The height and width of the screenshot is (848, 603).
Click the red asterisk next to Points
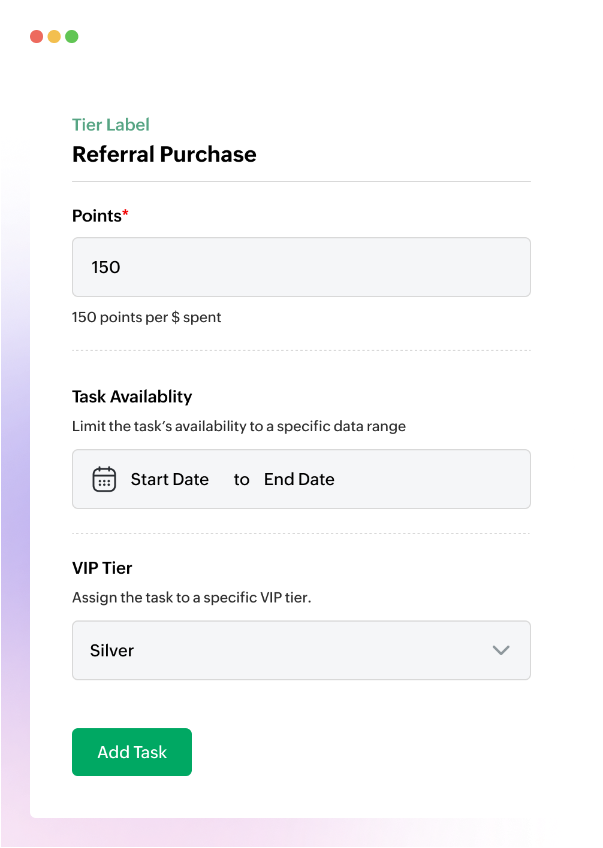(125, 211)
